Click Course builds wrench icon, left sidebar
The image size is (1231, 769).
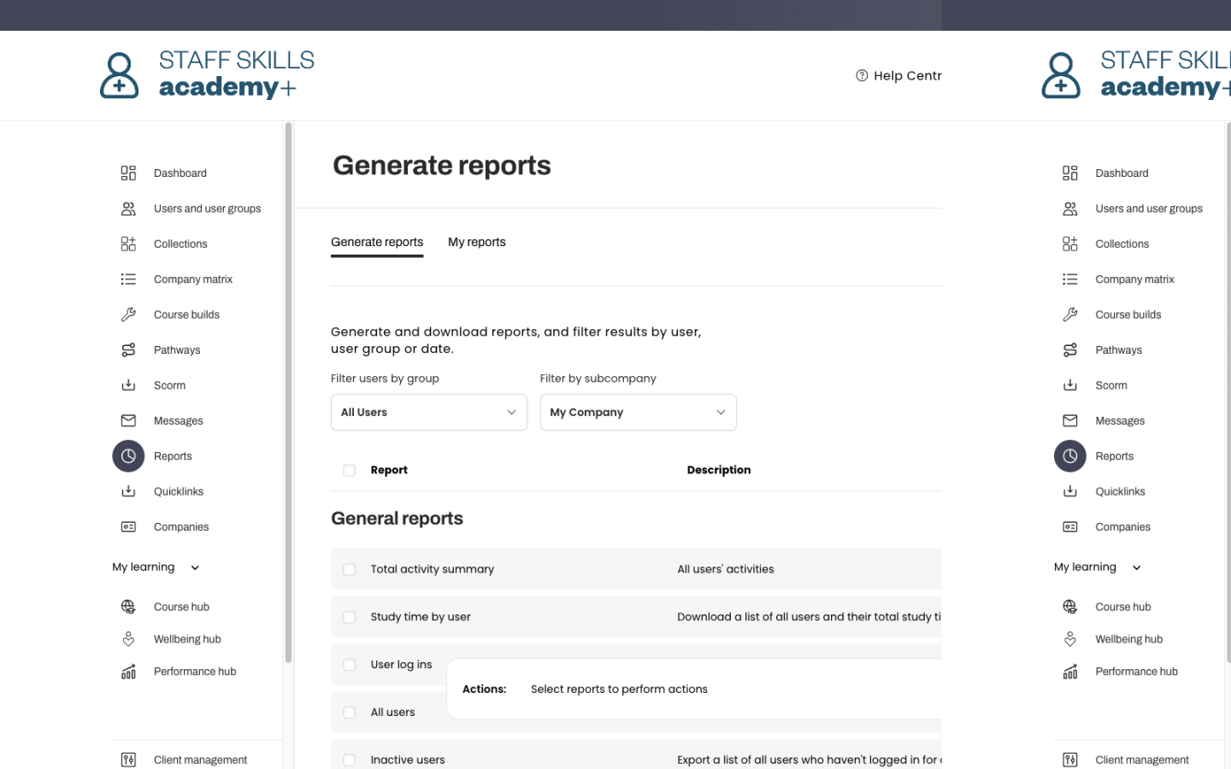coord(128,314)
